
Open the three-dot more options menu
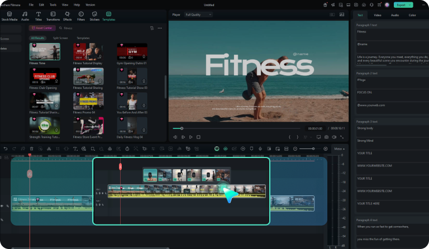click(160, 28)
